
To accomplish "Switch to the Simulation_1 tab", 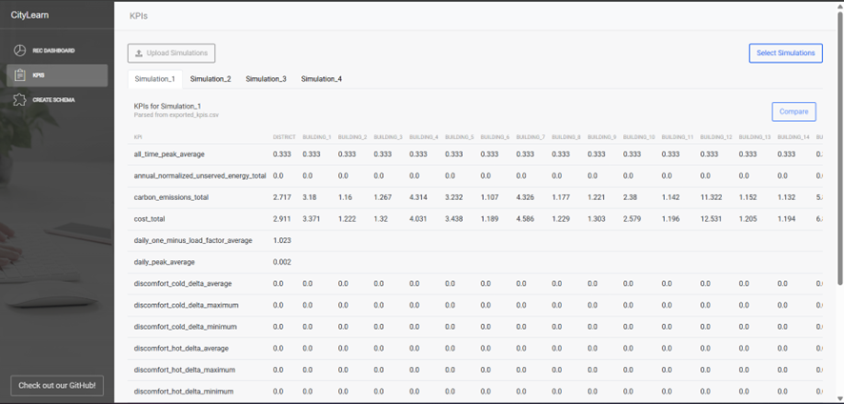I will (x=154, y=79).
